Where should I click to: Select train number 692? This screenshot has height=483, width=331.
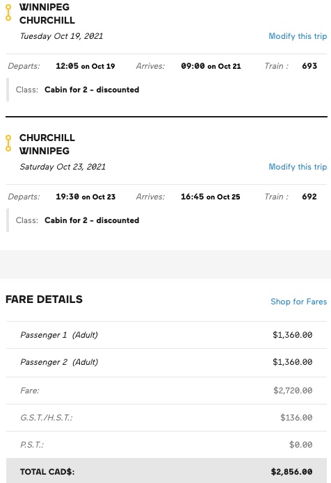[x=309, y=197]
